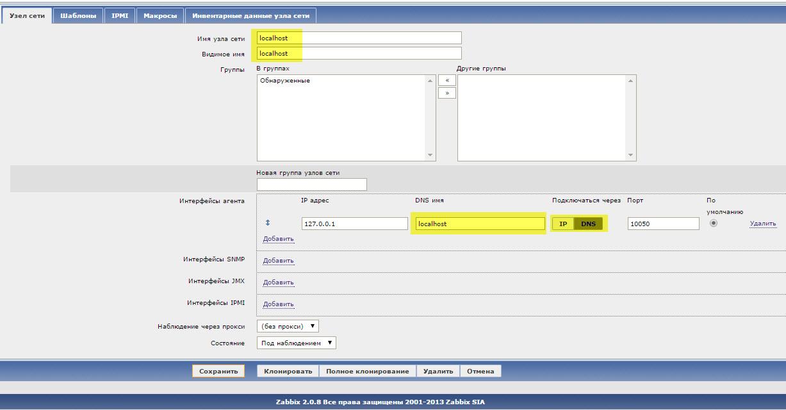Click the Сохранить button
Image resolution: width=786 pixels, height=410 pixels.
pos(218,371)
